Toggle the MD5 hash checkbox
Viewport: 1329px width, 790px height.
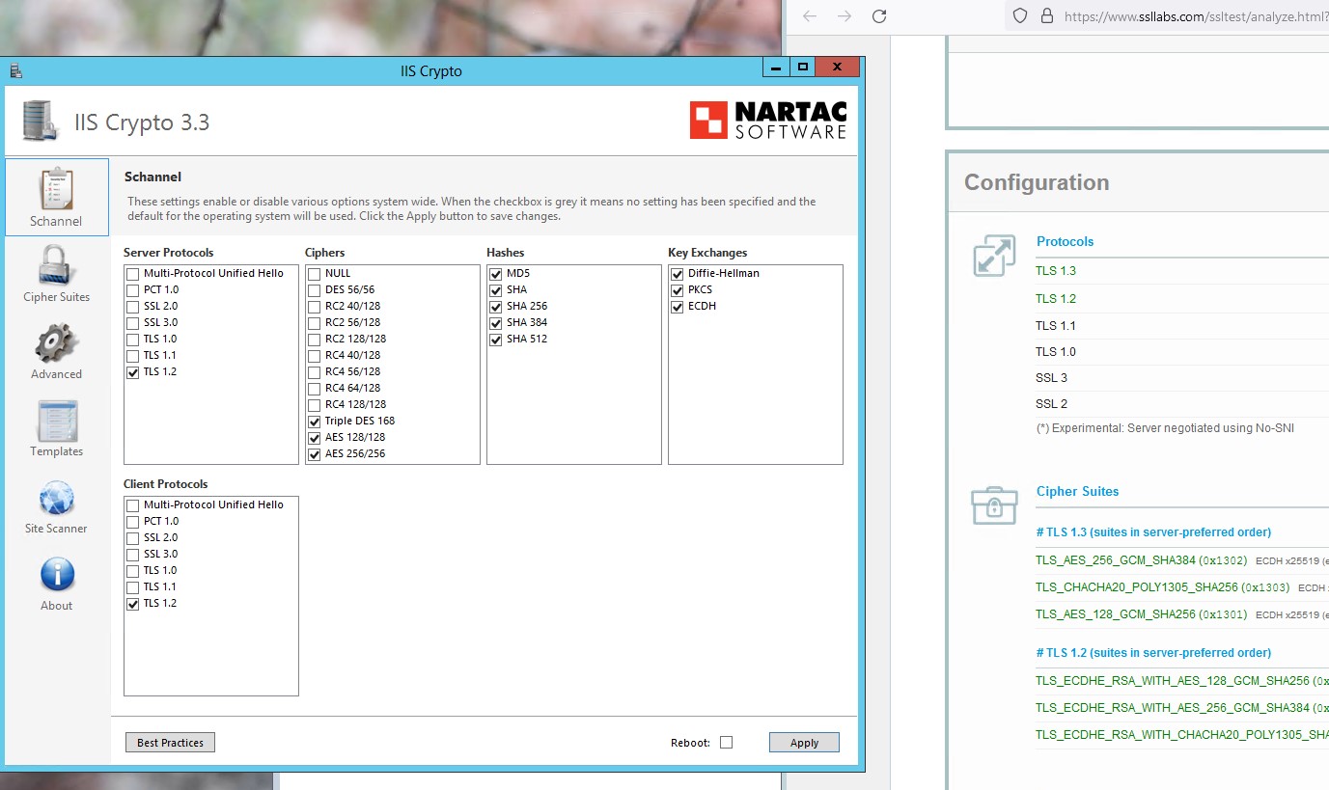click(x=496, y=274)
